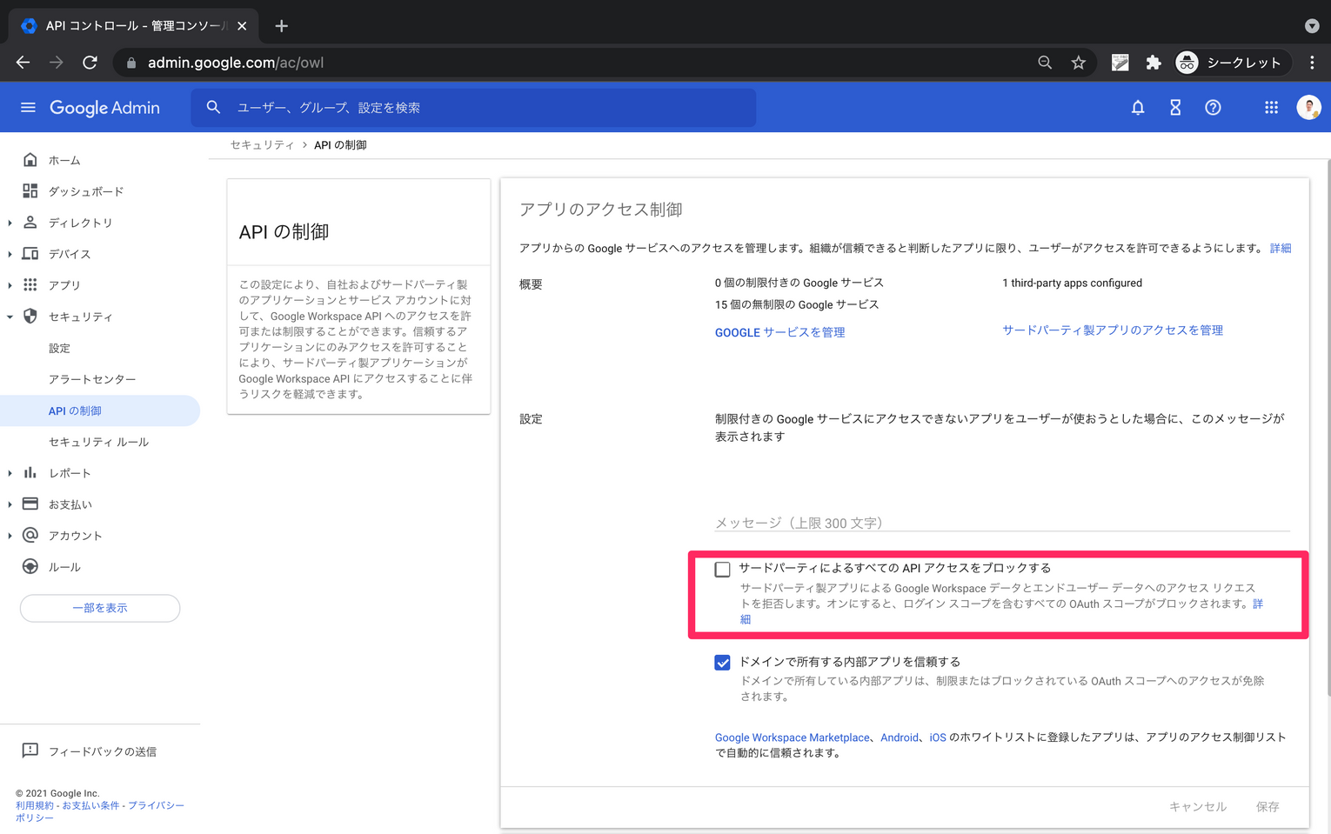Click the お支払い条件 footer link
The width and height of the screenshot is (1331, 834).
point(90,805)
